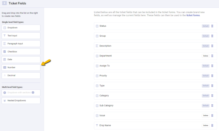Expand the Category dropdown field
219x131 pixels.
pos(155,96)
